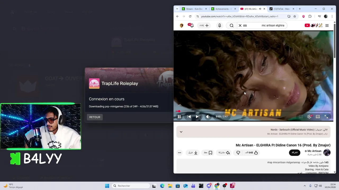The image size is (339, 190).
Task: Skip to the previous video in player
Action: [x=189, y=117]
